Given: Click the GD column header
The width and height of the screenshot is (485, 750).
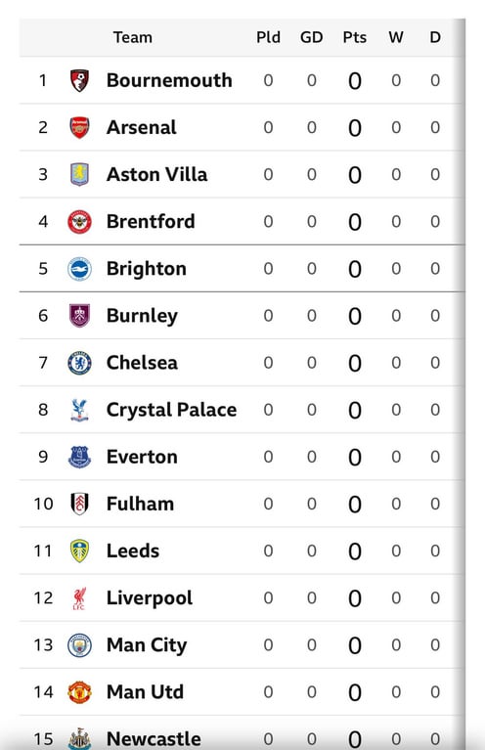Looking at the screenshot, I should (311, 37).
